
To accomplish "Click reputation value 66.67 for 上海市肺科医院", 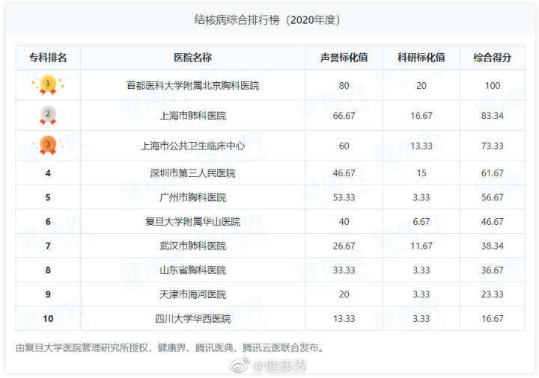I will tap(344, 116).
